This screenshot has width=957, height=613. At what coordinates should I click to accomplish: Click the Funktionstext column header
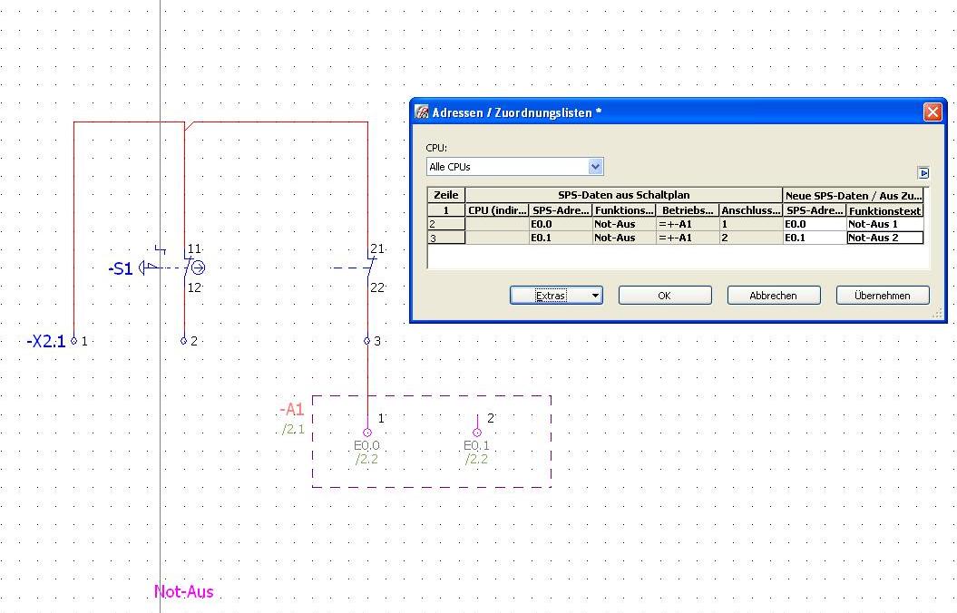[885, 210]
